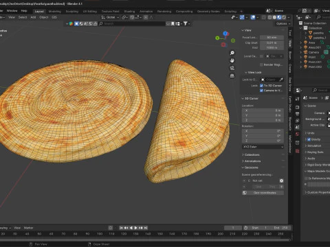330x247 pixels.
Task: Toggle camera view with the camera icon
Action: 232,68
